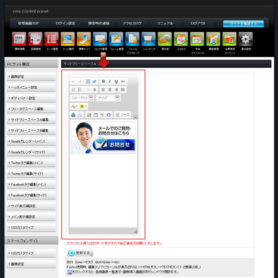Screen dimensions: 278x278
Task: Toggle italic text in the editor
Action: click(110, 81)
